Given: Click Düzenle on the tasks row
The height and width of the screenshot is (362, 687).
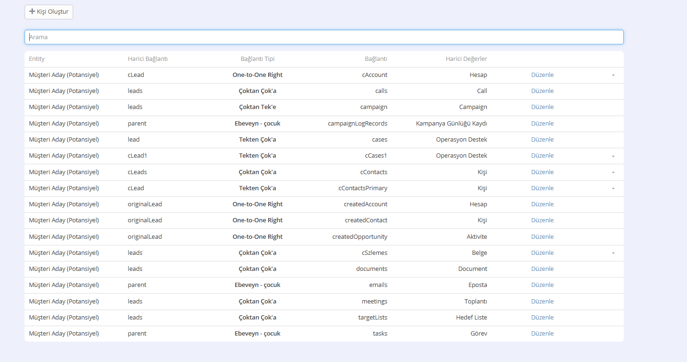Looking at the screenshot, I should coord(542,334).
